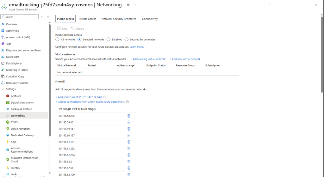Collapse the sidebar menu with chevrons
This screenshot has height=177, width=324.
[48, 17]
